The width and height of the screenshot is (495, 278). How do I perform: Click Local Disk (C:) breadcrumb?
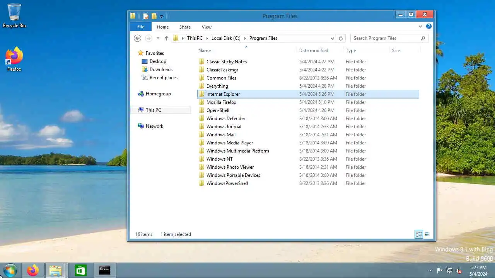(226, 38)
